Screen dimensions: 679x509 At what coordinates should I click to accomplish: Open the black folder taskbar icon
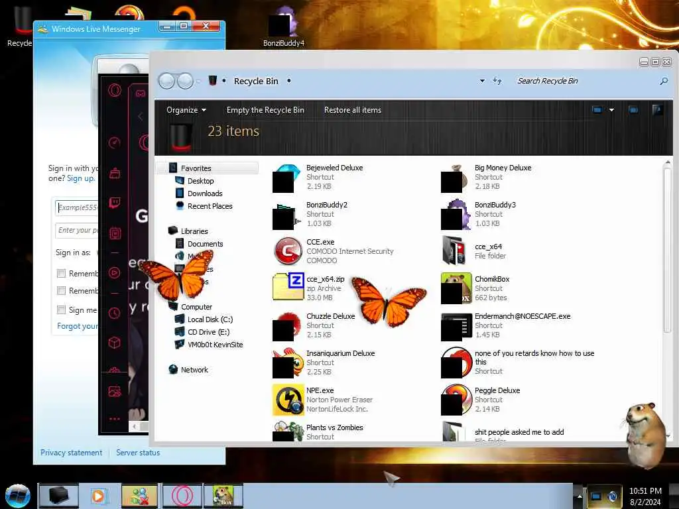[x=58, y=496]
